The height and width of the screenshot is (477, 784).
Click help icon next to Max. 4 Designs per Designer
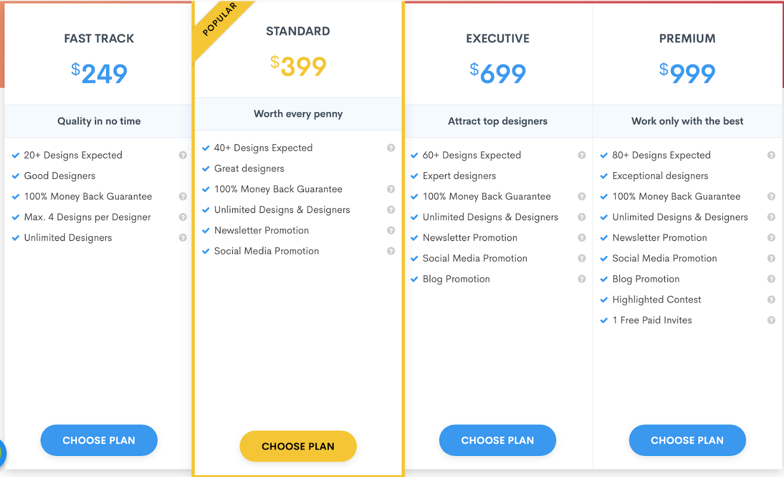(183, 217)
